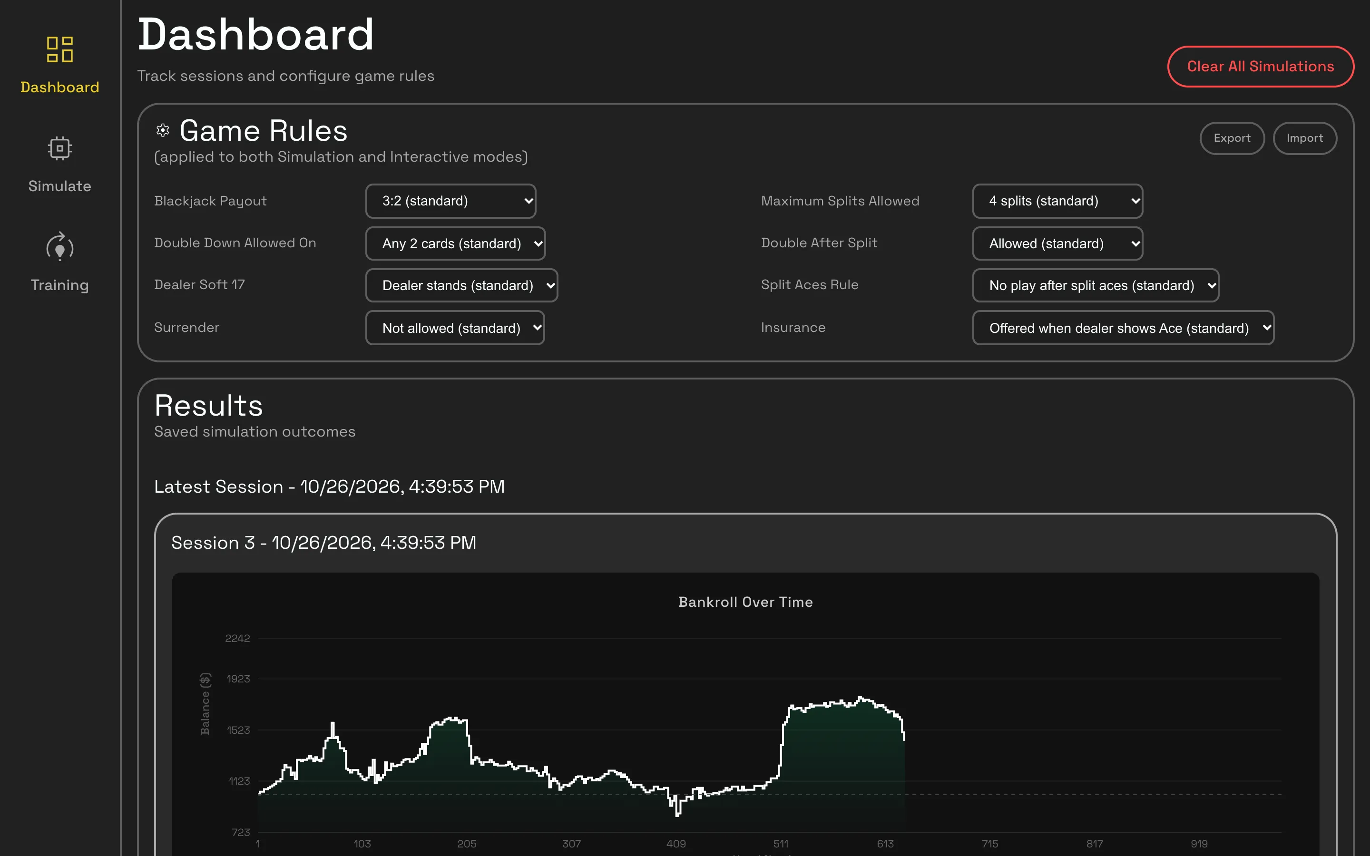Open the Split Aces Rule dropdown

pos(1096,285)
